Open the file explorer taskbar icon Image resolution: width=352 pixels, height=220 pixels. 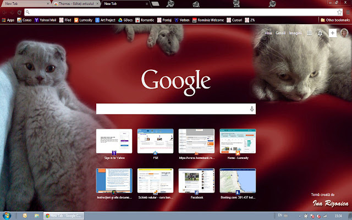[37, 216]
